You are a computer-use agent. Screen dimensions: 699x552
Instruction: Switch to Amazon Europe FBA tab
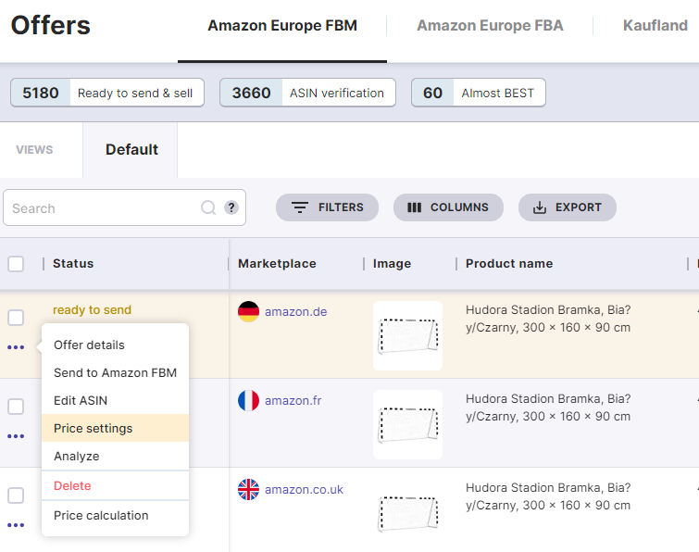pos(490,26)
